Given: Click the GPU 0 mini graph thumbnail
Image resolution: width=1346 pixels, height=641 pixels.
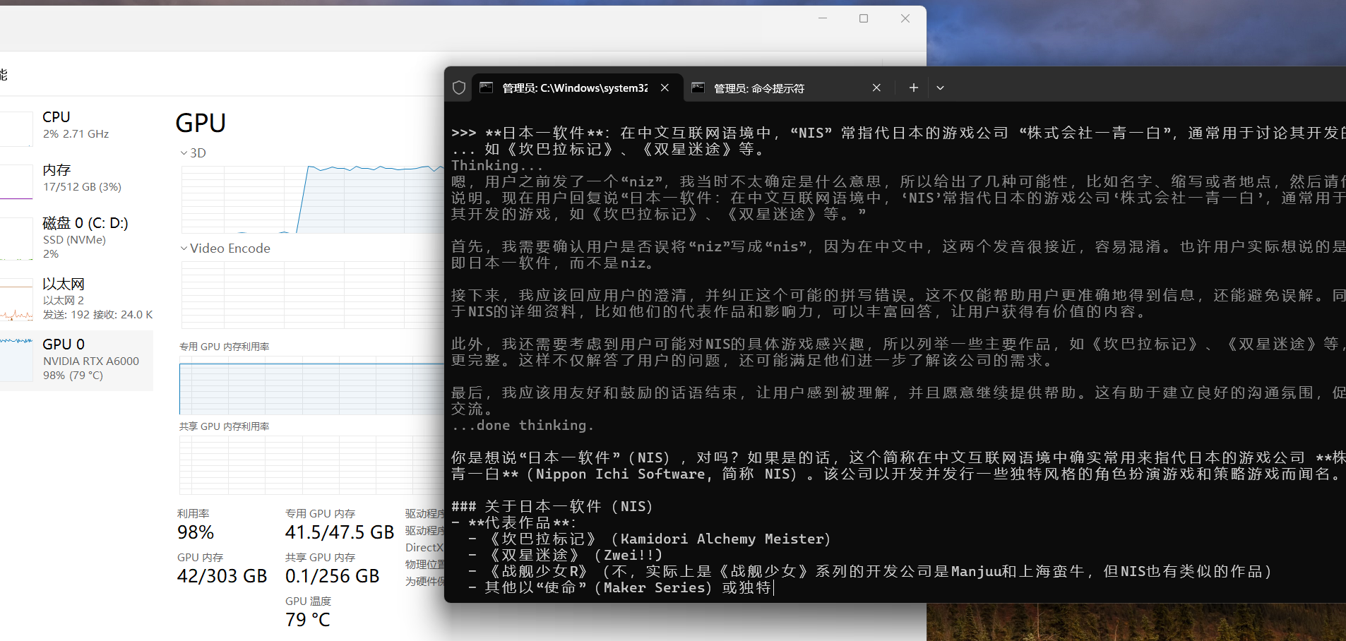Looking at the screenshot, I should [16, 360].
